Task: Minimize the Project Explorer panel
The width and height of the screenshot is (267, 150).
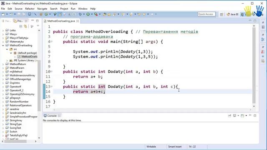Action: click(33, 21)
